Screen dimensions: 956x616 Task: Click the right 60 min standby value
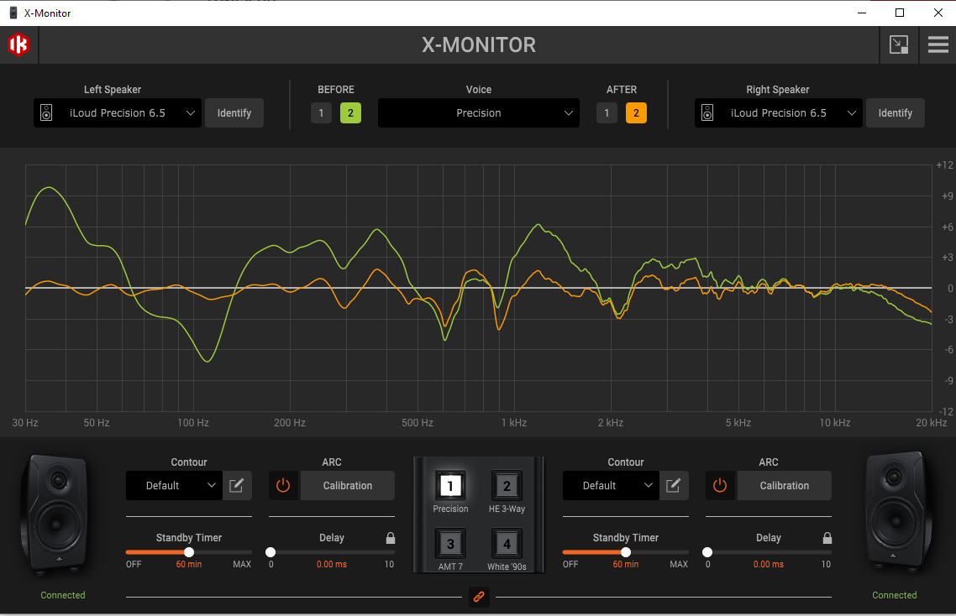pyautogui.click(x=626, y=564)
